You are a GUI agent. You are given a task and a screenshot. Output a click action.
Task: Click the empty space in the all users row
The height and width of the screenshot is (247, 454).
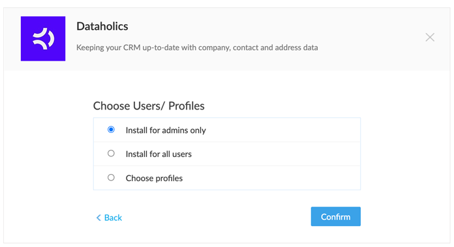275,154
